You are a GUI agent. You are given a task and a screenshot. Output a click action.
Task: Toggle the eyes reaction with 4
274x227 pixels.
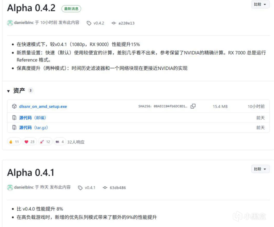60,142
